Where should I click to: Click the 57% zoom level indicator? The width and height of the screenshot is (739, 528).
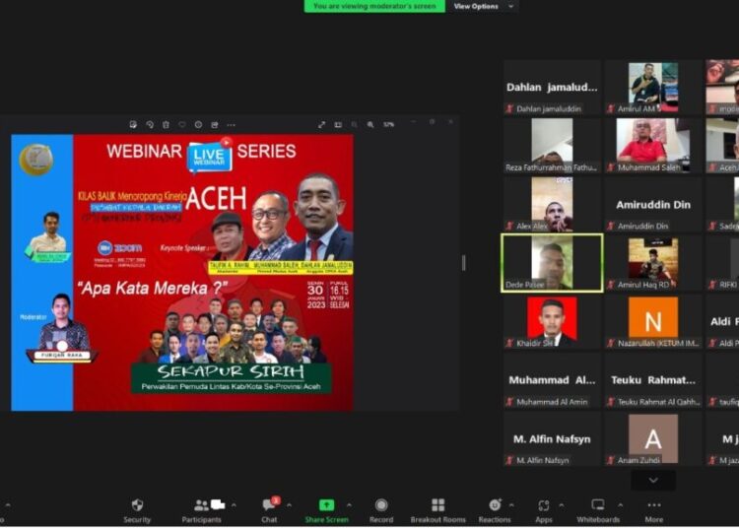click(x=389, y=124)
